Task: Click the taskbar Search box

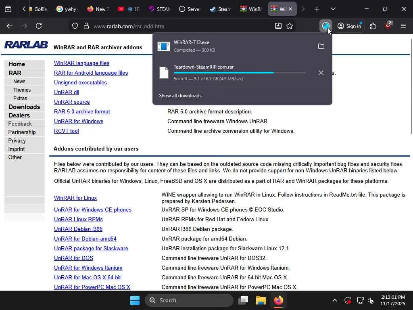Action: [x=189, y=300]
